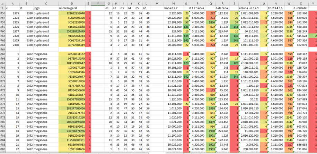317x154 pixels.
Task: Select cell with value 1903
Action: coord(211,149)
